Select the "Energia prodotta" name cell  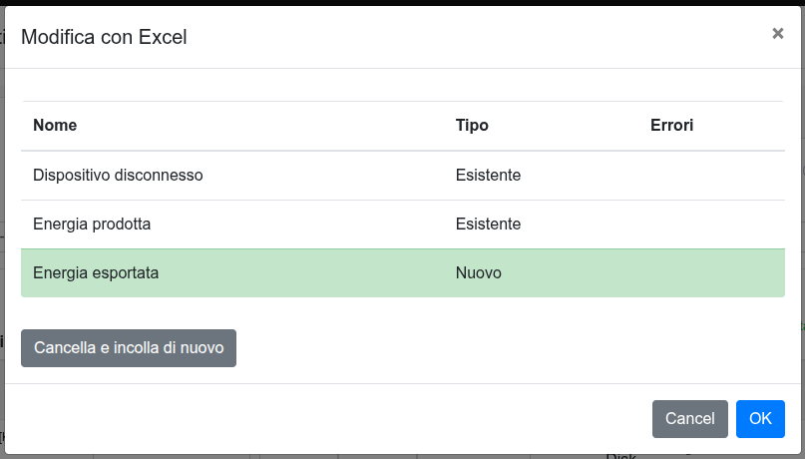[x=92, y=224]
